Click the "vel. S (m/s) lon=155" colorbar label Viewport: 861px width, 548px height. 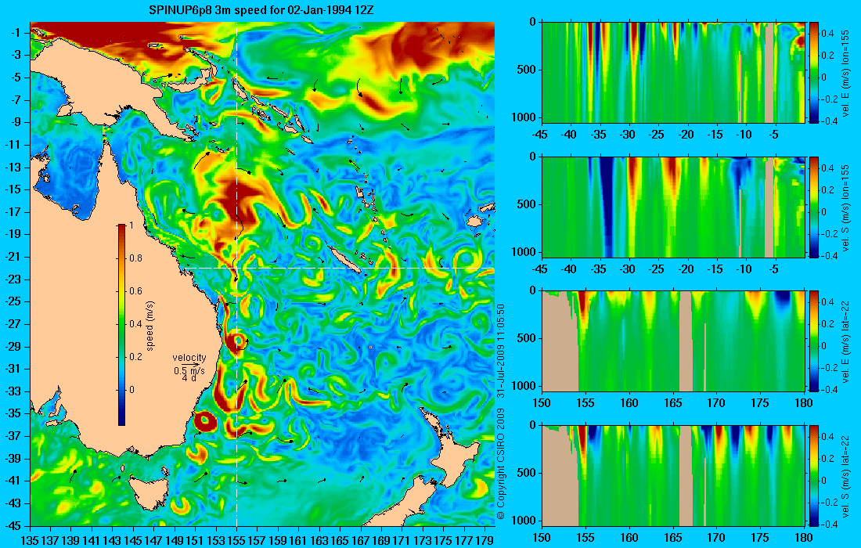pyautogui.click(x=845, y=207)
